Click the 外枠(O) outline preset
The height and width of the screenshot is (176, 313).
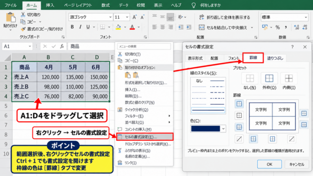click(x=269, y=78)
